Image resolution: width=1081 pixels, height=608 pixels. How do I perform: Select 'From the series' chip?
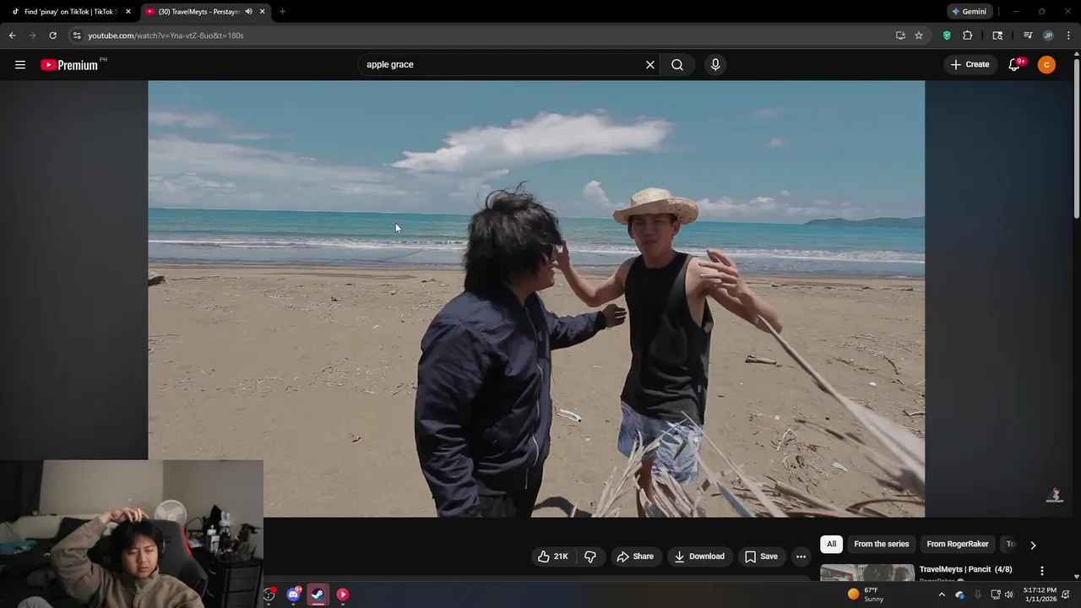(881, 544)
